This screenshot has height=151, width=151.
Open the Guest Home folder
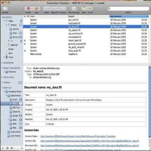[x=15, y=132]
